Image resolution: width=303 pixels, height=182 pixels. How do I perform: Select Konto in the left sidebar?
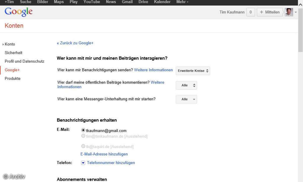[x=10, y=44]
